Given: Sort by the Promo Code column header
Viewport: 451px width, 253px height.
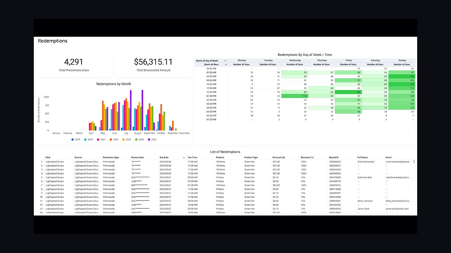Looking at the screenshot, I should coord(137,157).
